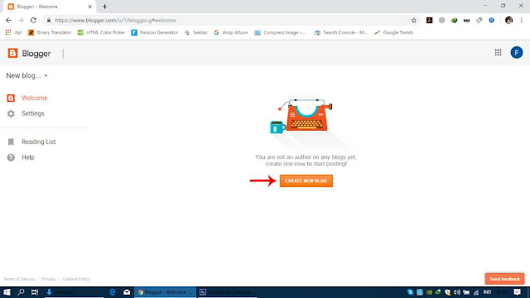Image resolution: width=530 pixels, height=298 pixels.
Task: Reload the Blogger page
Action: [33, 20]
